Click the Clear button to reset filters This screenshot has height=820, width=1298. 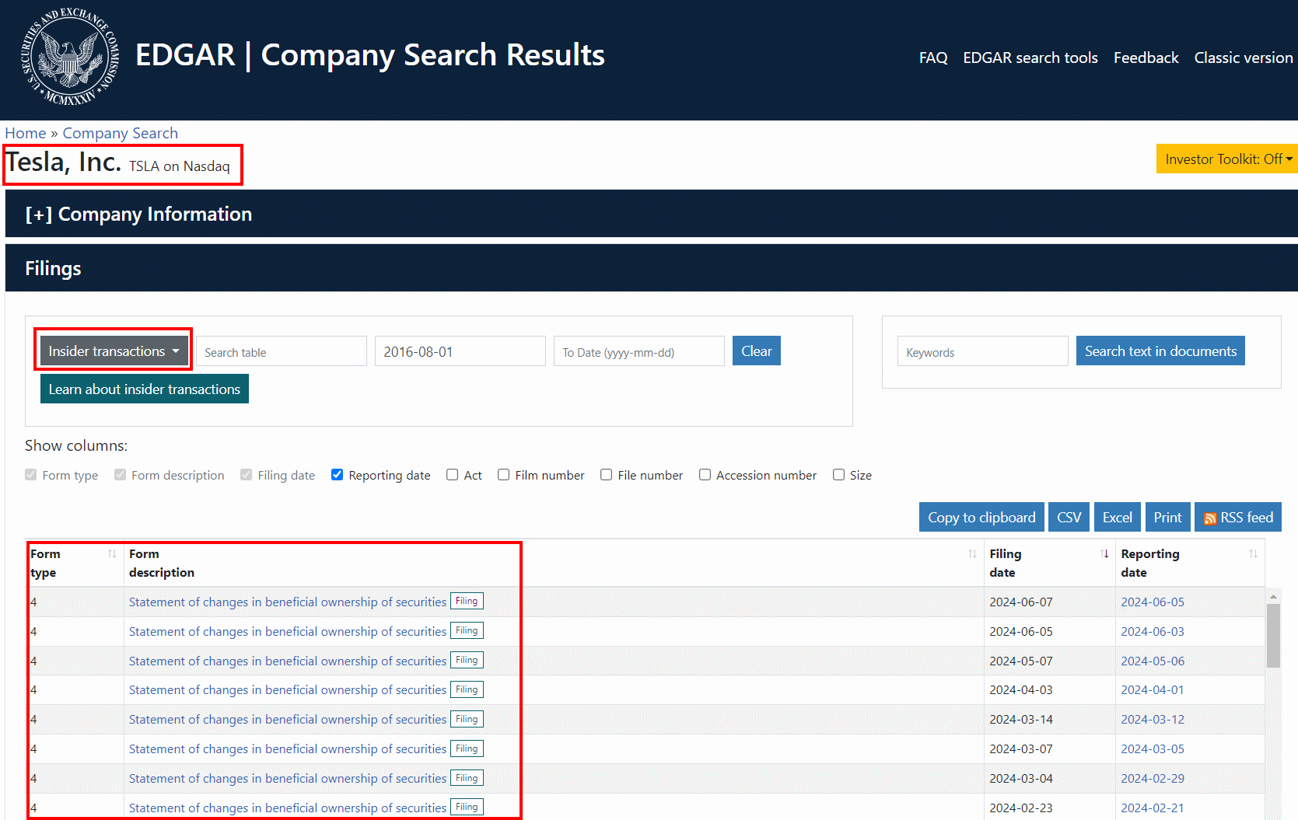tap(755, 351)
